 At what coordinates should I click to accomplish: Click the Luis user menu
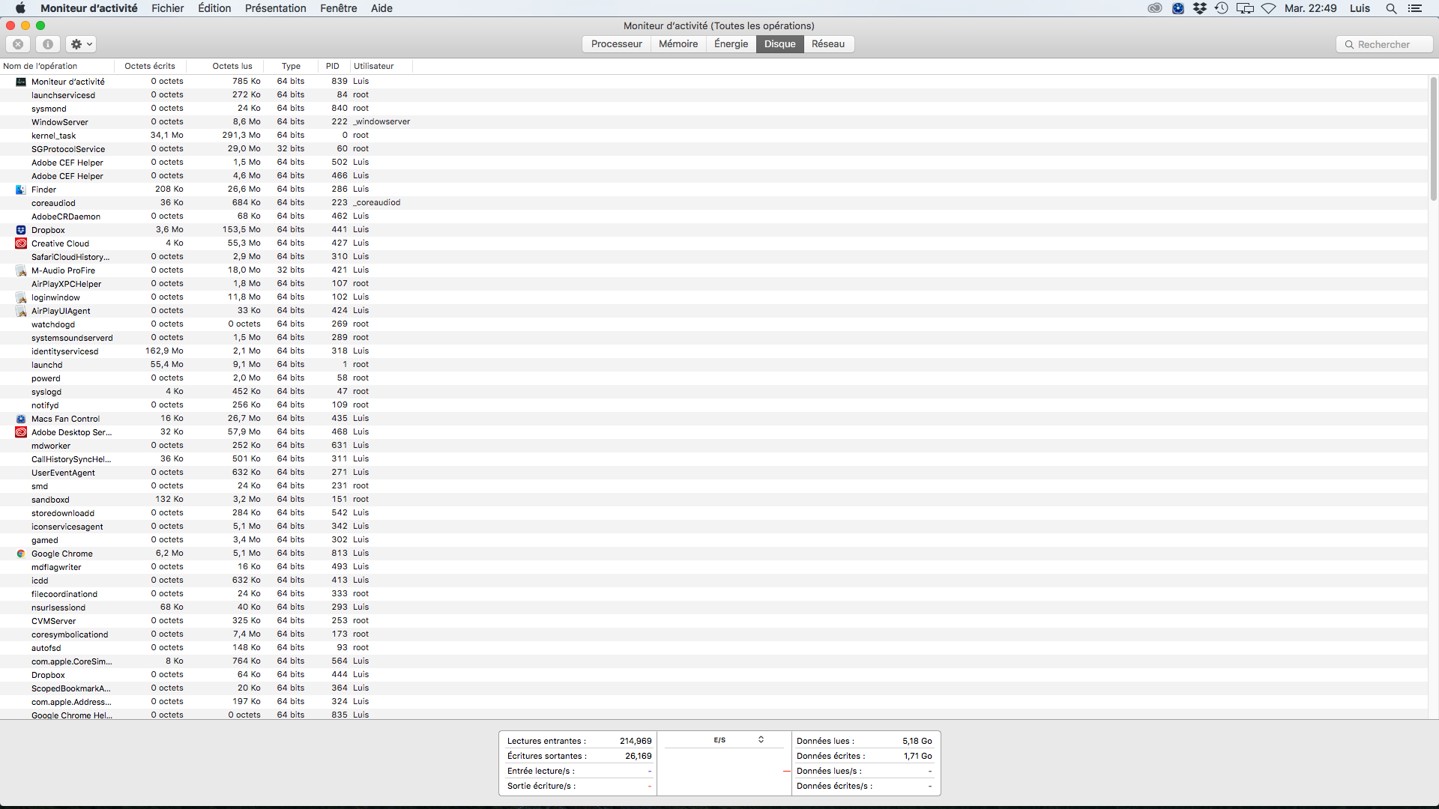click(x=1360, y=8)
